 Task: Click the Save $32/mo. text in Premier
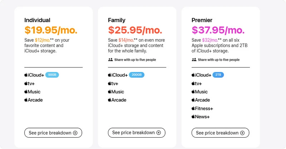pos(205,40)
